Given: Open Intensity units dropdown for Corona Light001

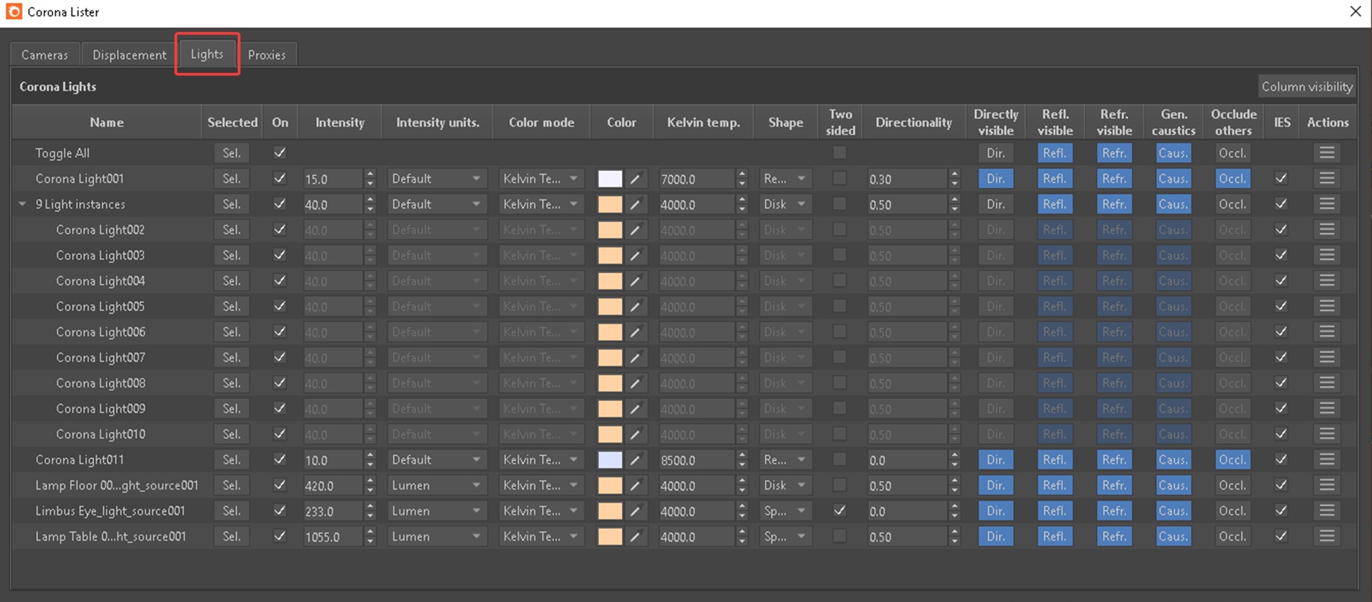Looking at the screenshot, I should pyautogui.click(x=437, y=178).
